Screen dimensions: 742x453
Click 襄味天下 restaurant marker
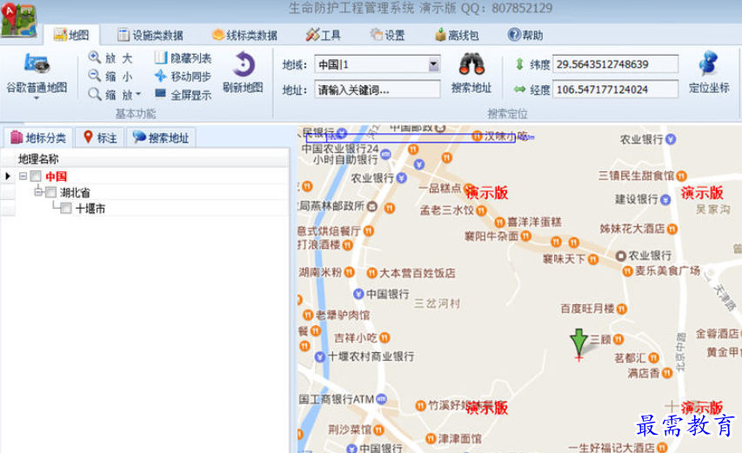pyautogui.click(x=593, y=259)
